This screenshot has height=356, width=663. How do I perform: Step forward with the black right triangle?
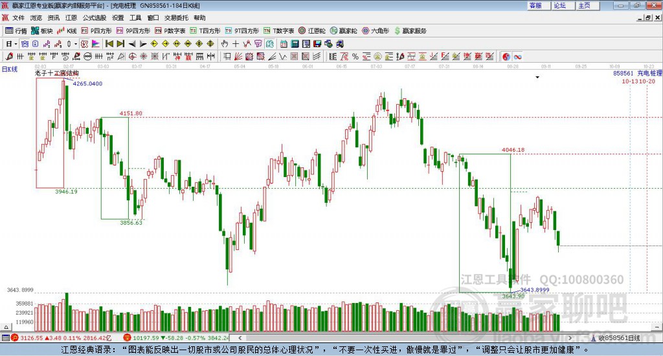coord(143,44)
